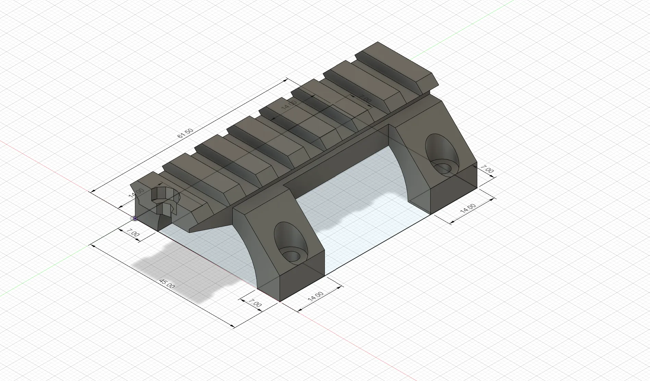Image resolution: width=650 pixels, height=381 pixels.
Task: Select the 14.00 dimension beside the hexagonal recess
Action: click(x=136, y=194)
